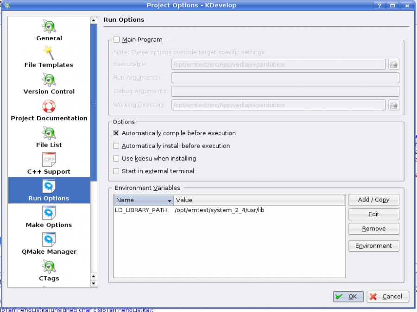The width and height of the screenshot is (417, 312).
Task: Click the Add / Copy button
Action: click(x=373, y=200)
